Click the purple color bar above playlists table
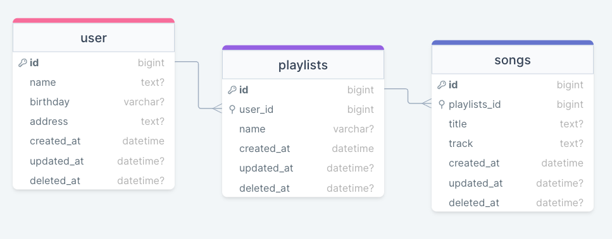Screen dimensions: 612x239 (x=303, y=48)
